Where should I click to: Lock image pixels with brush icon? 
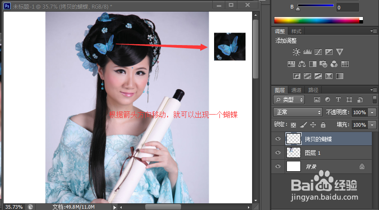[303, 125]
